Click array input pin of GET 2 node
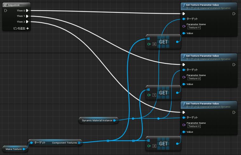 pos(148,140)
